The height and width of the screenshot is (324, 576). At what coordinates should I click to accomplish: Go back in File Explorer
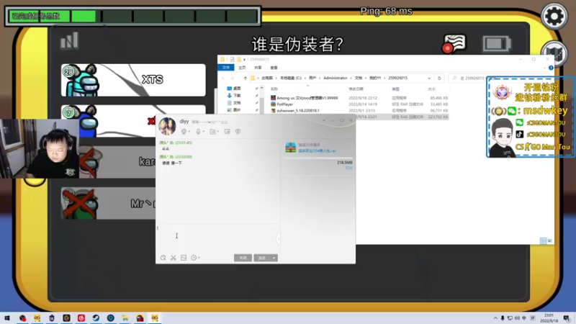click(223, 78)
